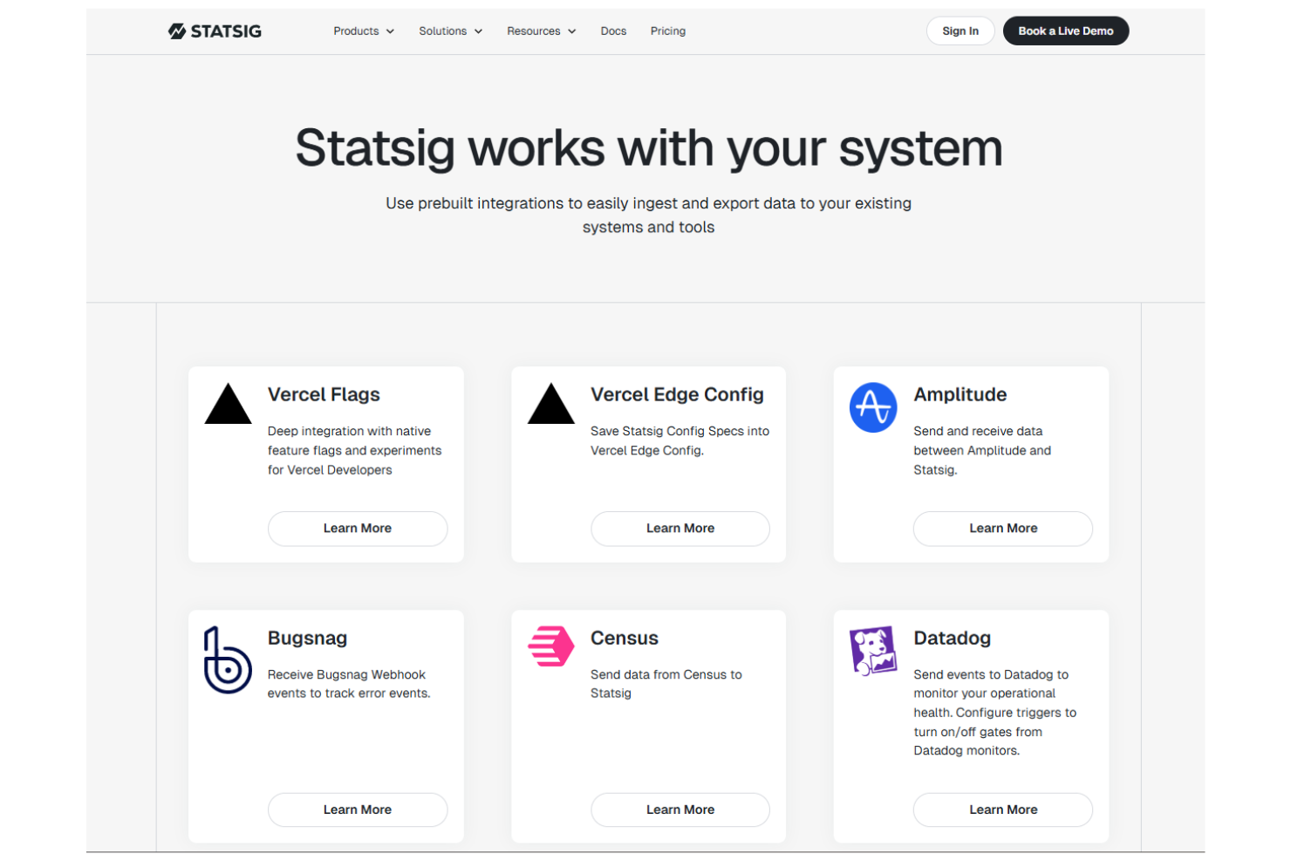
Task: Click 'Send and receive data' Amplitude description
Action: coord(982,450)
